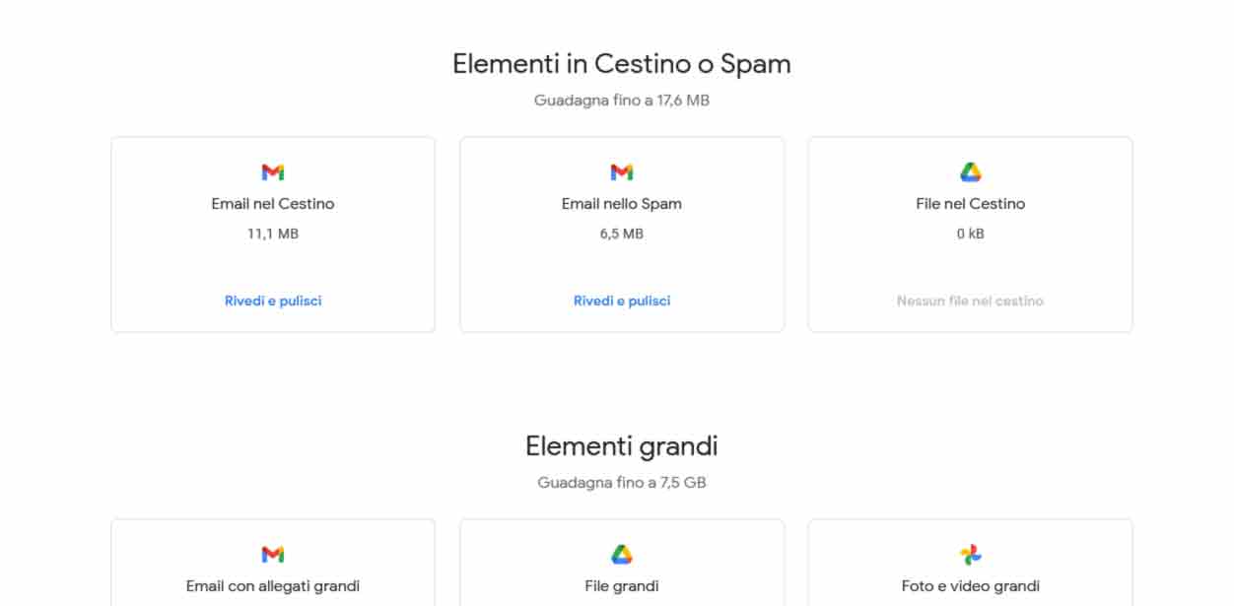Click the Drive icon above File nel Cestino

971,172
